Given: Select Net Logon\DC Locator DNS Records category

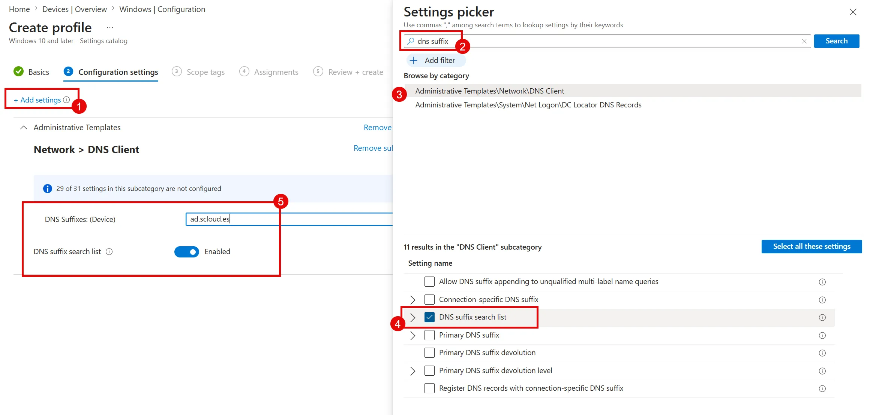Looking at the screenshot, I should [633, 105].
